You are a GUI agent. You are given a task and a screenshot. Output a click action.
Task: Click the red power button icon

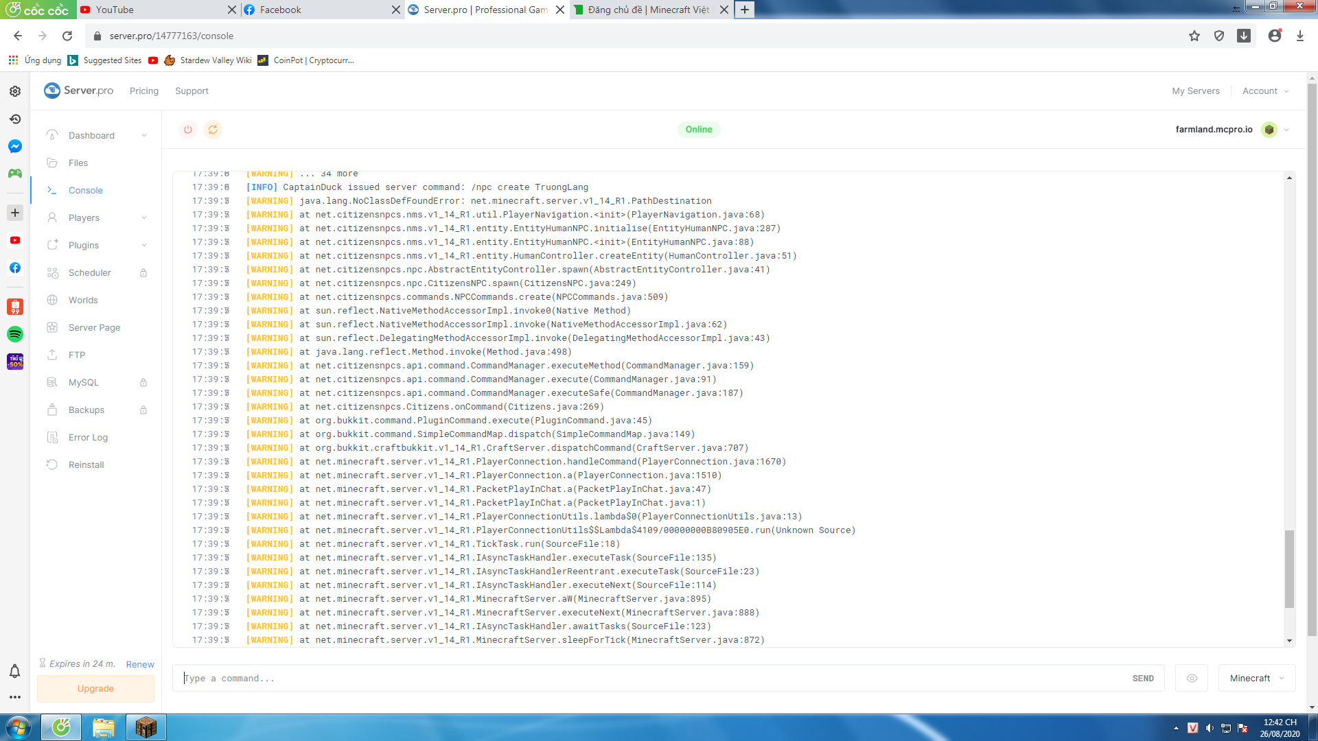[188, 130]
